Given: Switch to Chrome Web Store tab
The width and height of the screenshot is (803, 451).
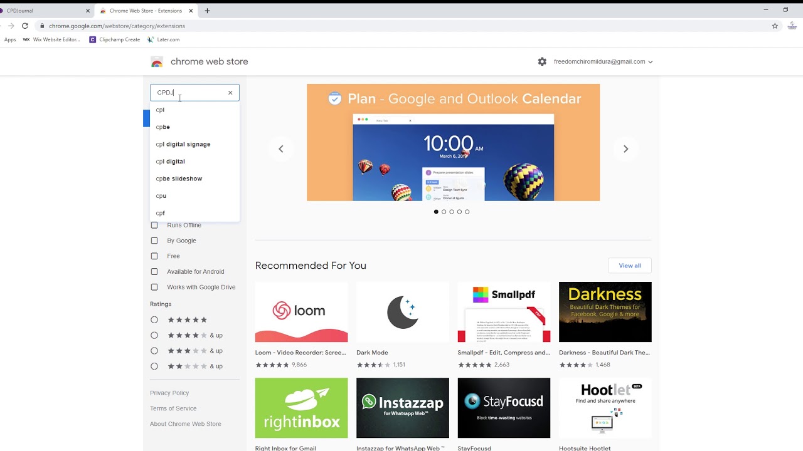Looking at the screenshot, I should 146,11.
